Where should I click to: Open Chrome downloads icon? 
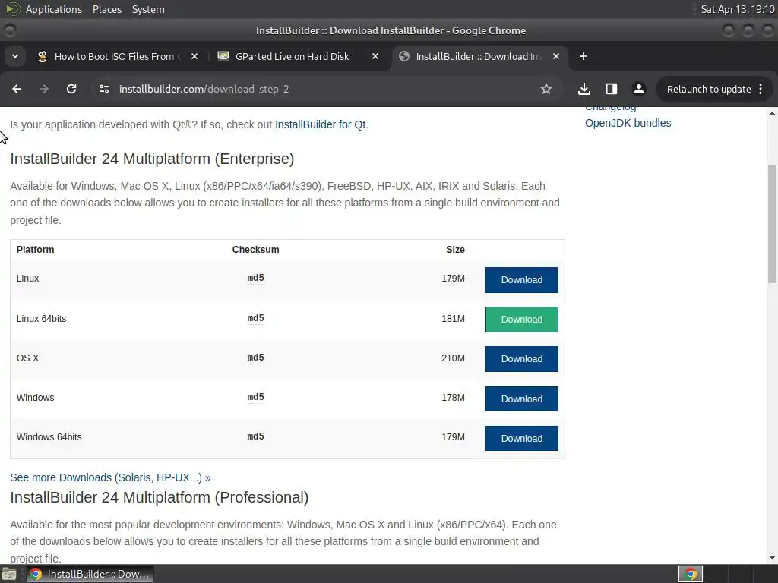tap(584, 89)
